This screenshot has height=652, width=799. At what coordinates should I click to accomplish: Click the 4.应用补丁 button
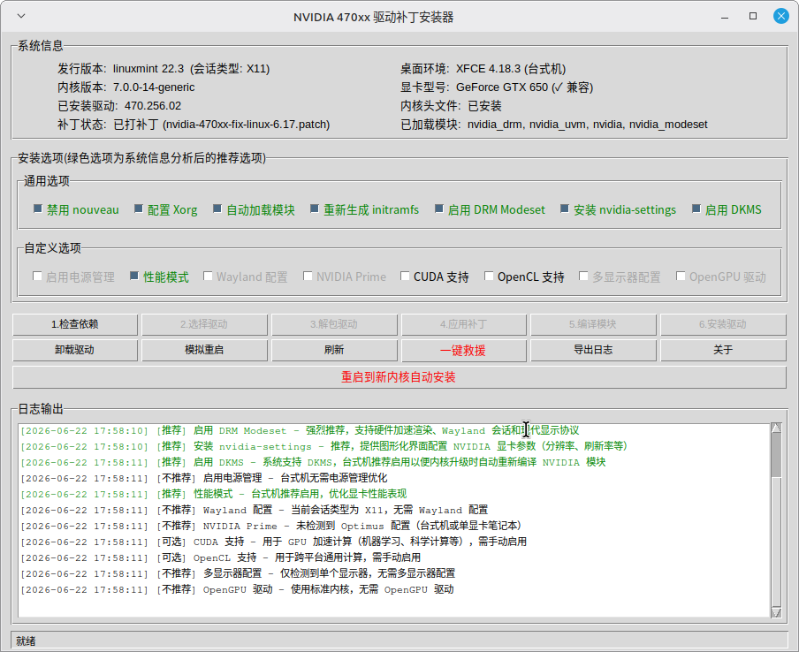[464, 324]
